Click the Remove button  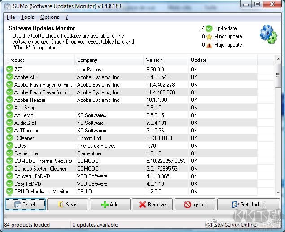coord(152,205)
